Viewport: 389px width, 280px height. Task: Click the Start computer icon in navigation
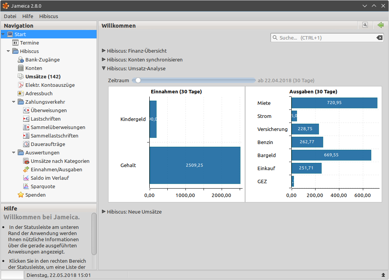click(10, 34)
